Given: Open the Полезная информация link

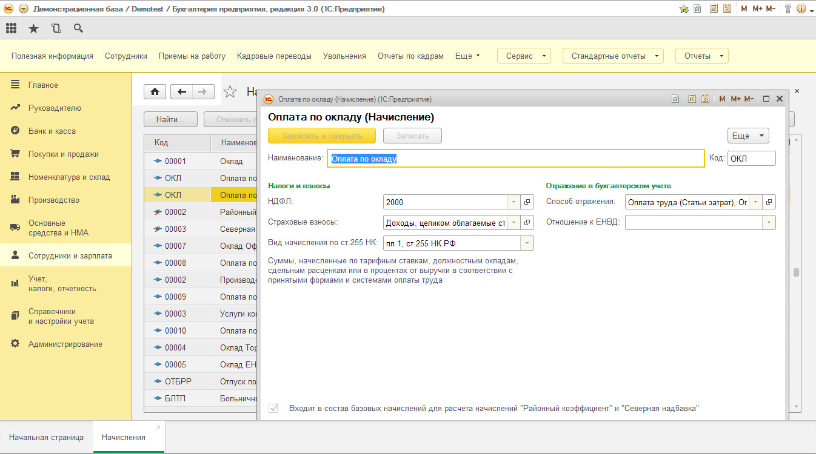Looking at the screenshot, I should coord(52,56).
